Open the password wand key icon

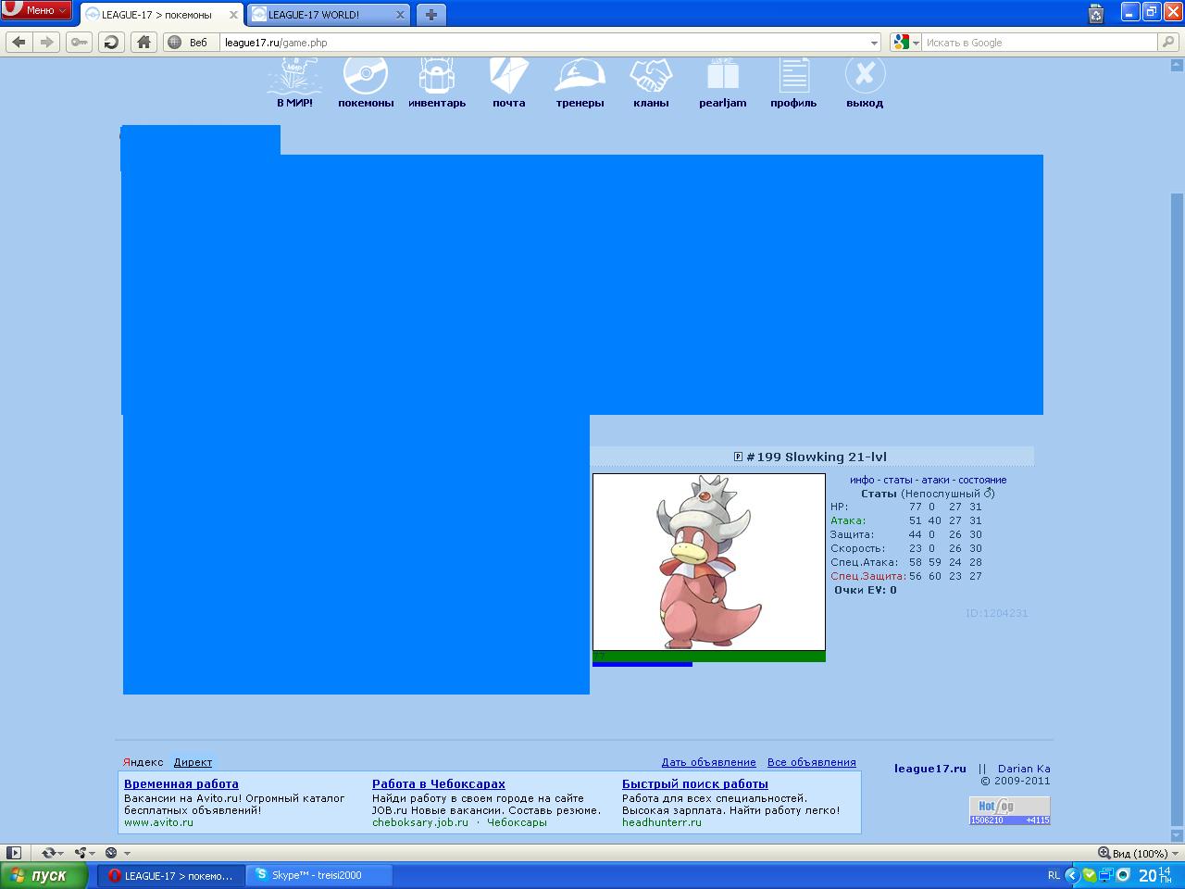[80, 42]
